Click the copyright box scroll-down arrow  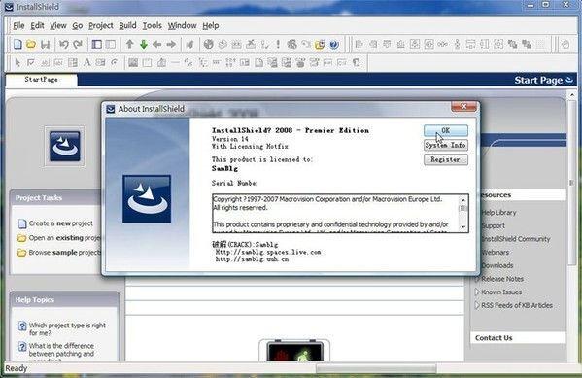(462, 226)
